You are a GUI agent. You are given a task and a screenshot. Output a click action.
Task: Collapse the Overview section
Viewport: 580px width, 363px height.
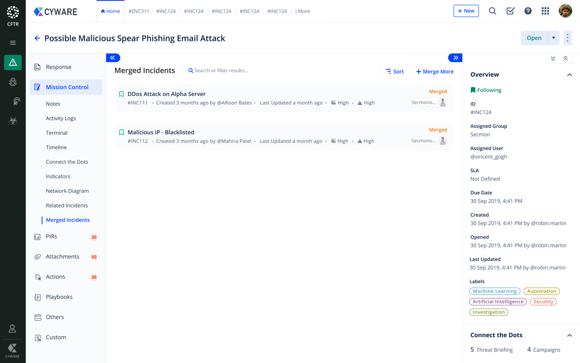(x=569, y=75)
